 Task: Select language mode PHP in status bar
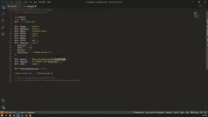pos(187,112)
